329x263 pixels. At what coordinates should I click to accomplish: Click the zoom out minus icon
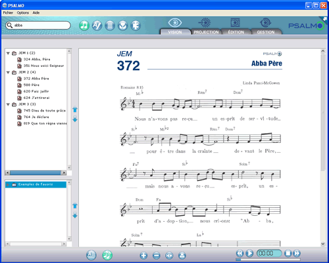point(157,255)
